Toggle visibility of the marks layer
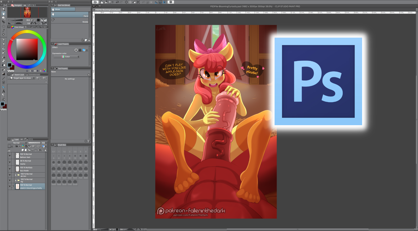The height and width of the screenshot is (231, 418). coord(10,162)
